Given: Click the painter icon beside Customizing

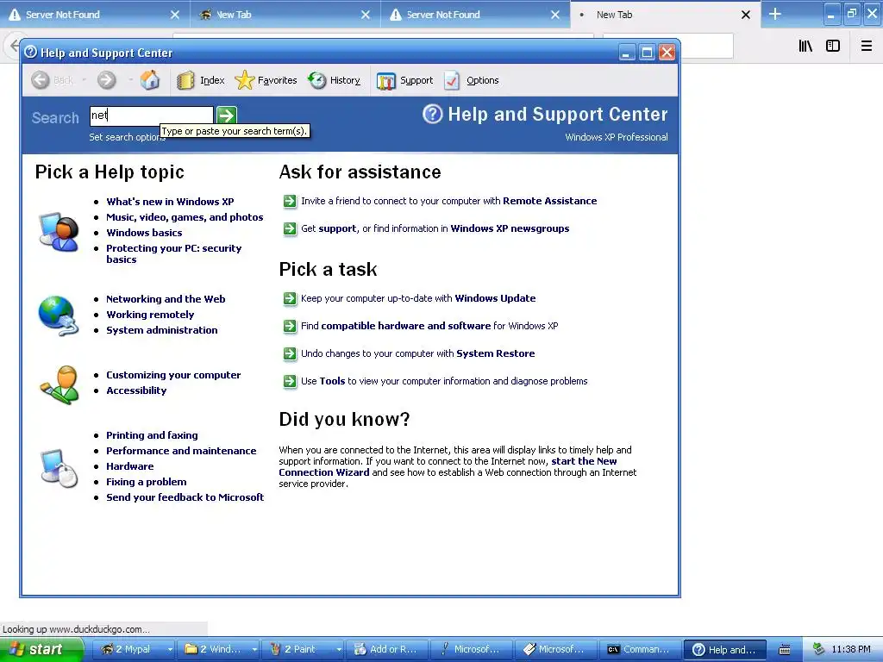Looking at the screenshot, I should click(59, 385).
